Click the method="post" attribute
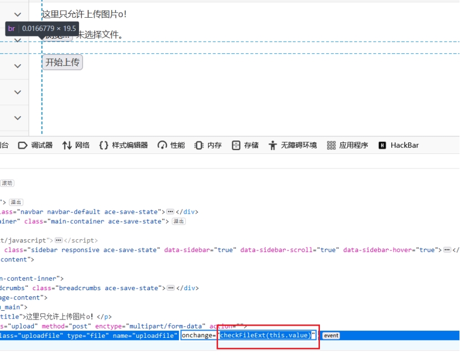Image resolution: width=460 pixels, height=355 pixels. coord(66,326)
